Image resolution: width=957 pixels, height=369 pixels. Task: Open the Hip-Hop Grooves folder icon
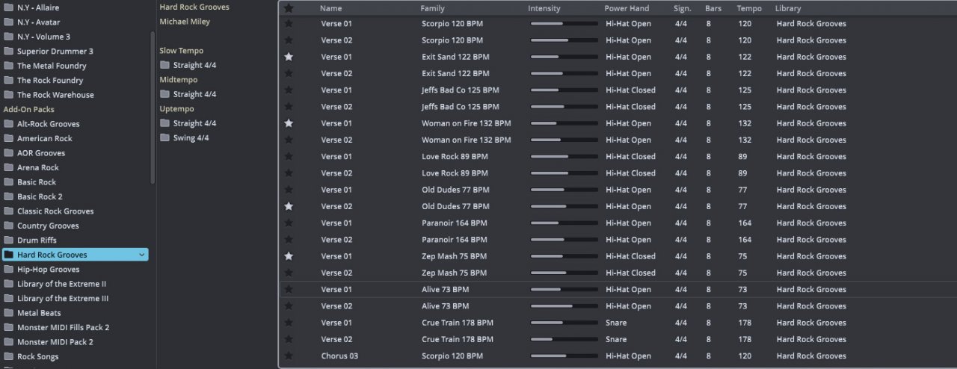[9, 269]
